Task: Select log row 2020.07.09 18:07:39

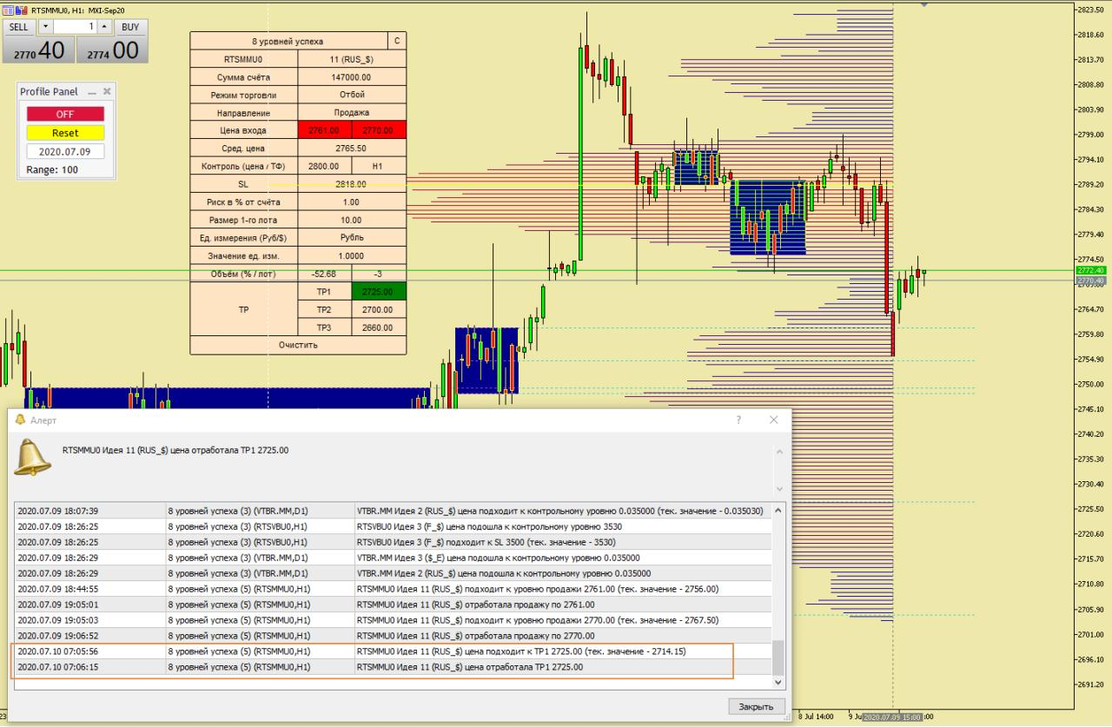Action: 394,511
